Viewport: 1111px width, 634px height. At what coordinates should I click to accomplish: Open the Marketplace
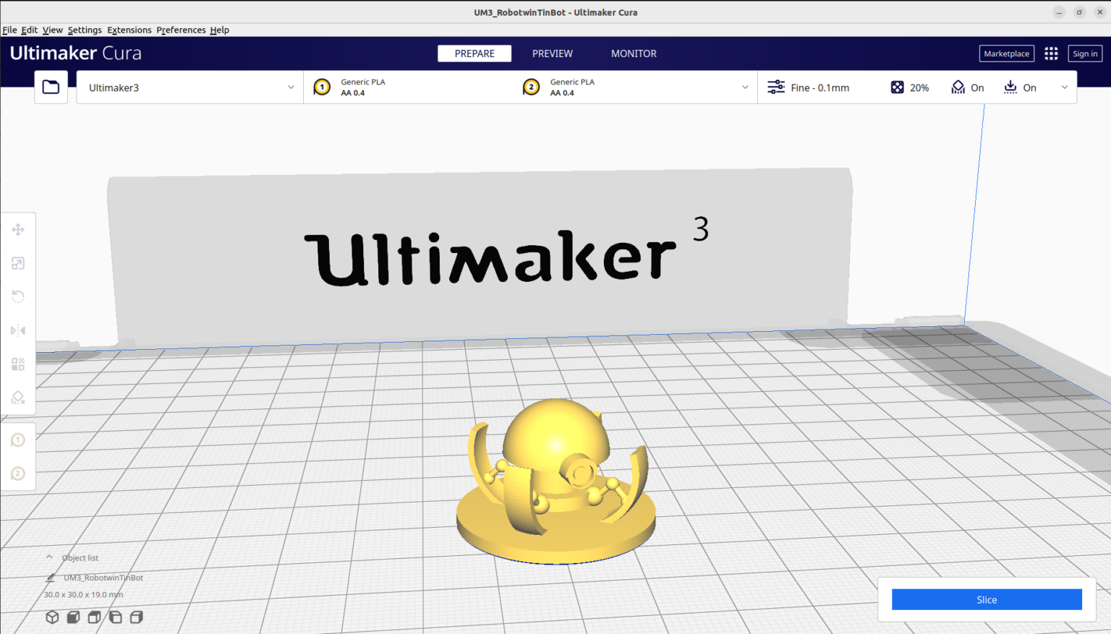(1006, 53)
